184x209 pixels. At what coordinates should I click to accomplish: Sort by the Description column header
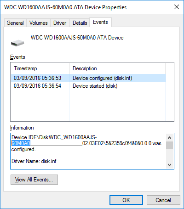117,68
